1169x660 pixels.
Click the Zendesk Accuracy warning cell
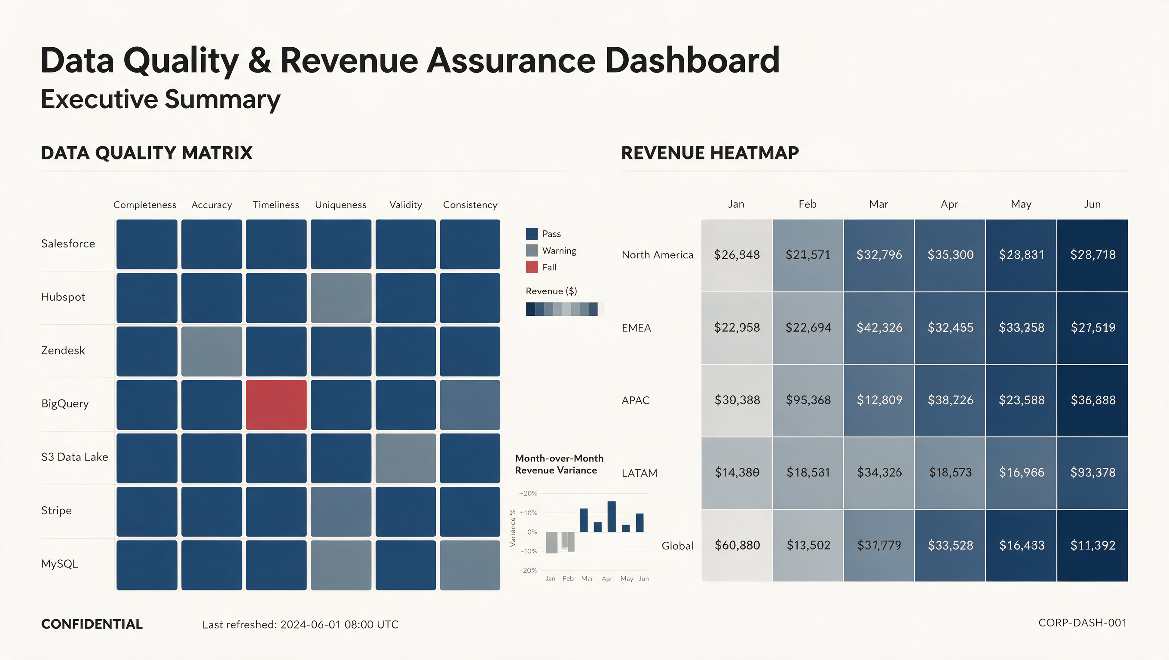click(x=211, y=351)
